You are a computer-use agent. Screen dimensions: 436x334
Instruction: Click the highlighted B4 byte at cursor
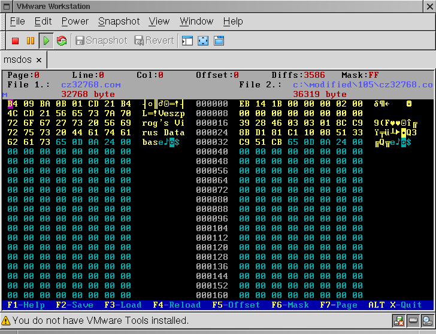coord(13,104)
